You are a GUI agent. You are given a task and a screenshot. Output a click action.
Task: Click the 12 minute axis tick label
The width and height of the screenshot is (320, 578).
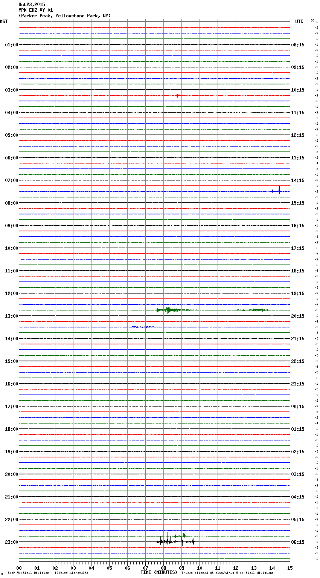[236, 568]
